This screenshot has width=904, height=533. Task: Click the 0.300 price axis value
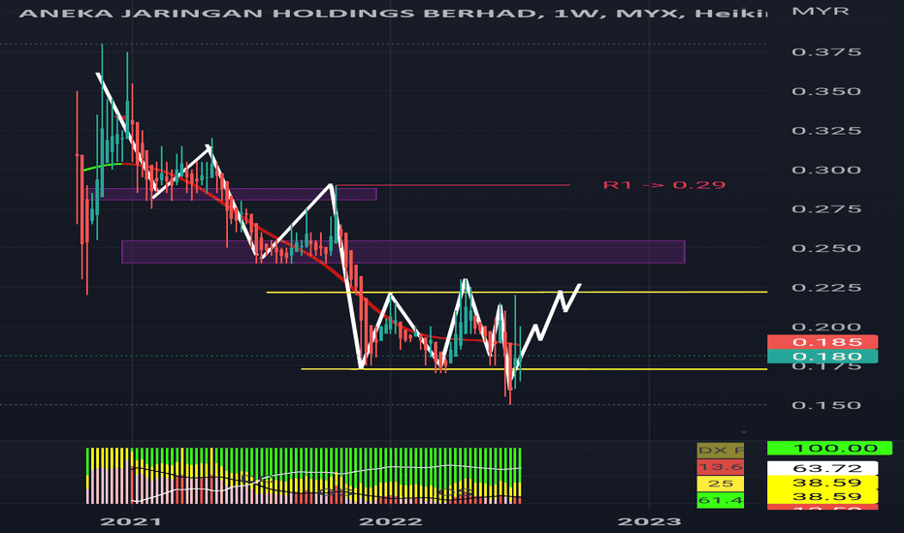[x=826, y=170]
